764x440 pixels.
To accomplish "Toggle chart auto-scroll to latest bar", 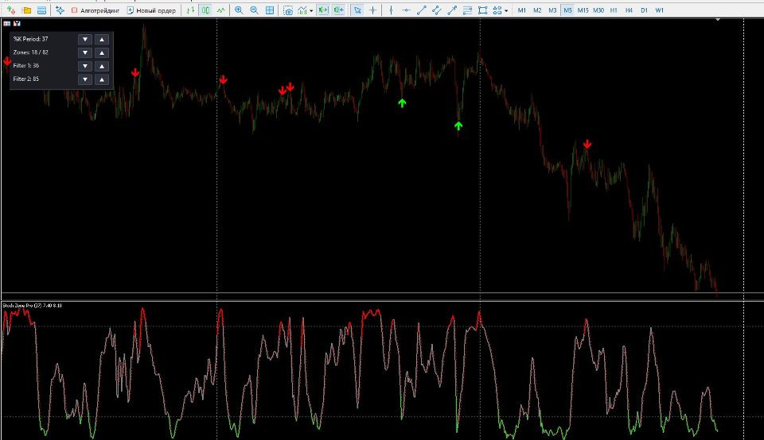I will click(322, 10).
